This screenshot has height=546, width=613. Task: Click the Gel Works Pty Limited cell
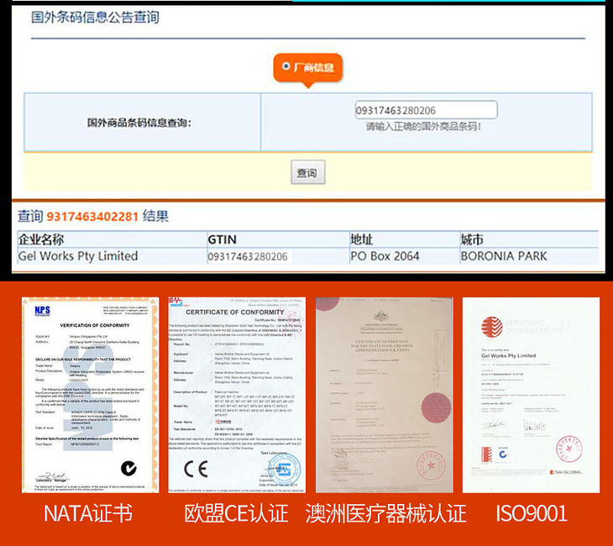(78, 256)
